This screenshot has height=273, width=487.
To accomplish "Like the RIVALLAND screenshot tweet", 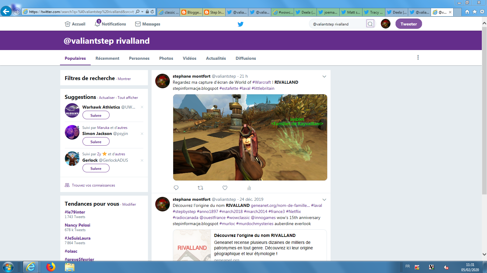I will coord(225,188).
